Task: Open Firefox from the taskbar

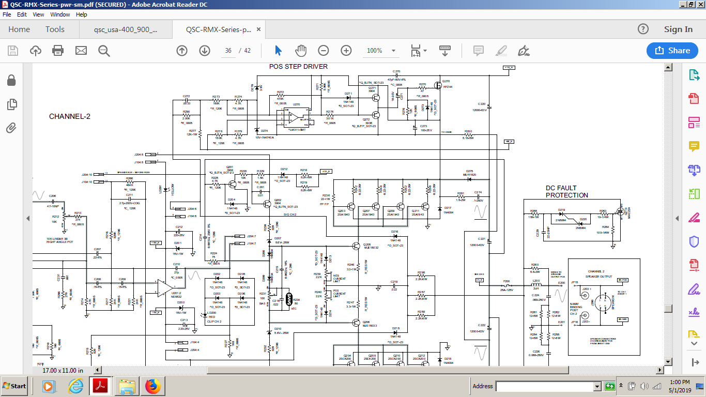Action: click(152, 386)
